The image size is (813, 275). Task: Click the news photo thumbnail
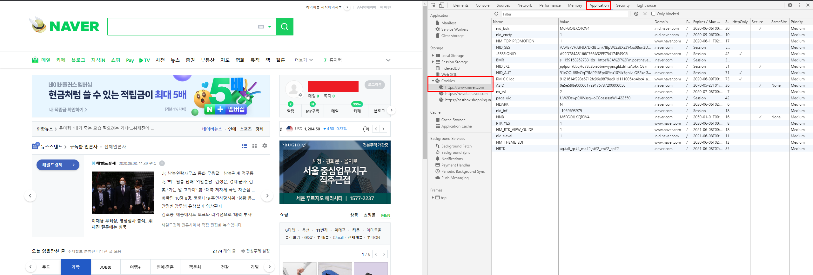[x=123, y=192]
